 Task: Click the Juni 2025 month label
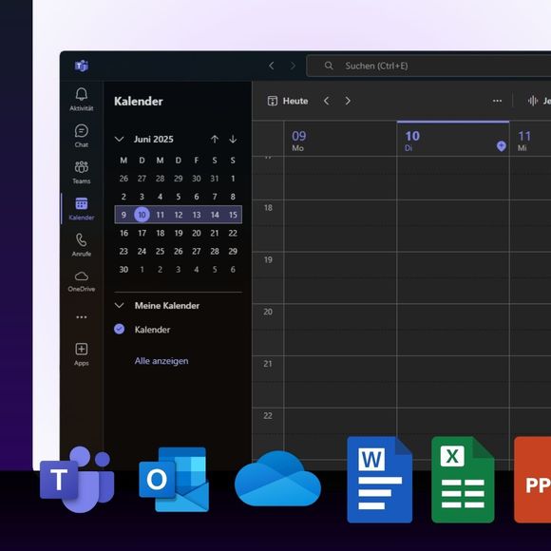tap(154, 139)
